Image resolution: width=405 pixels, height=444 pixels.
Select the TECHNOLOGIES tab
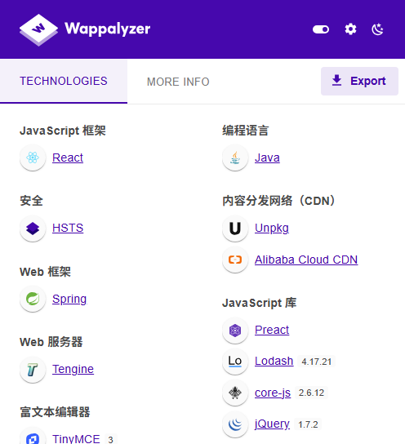pyautogui.click(x=64, y=82)
